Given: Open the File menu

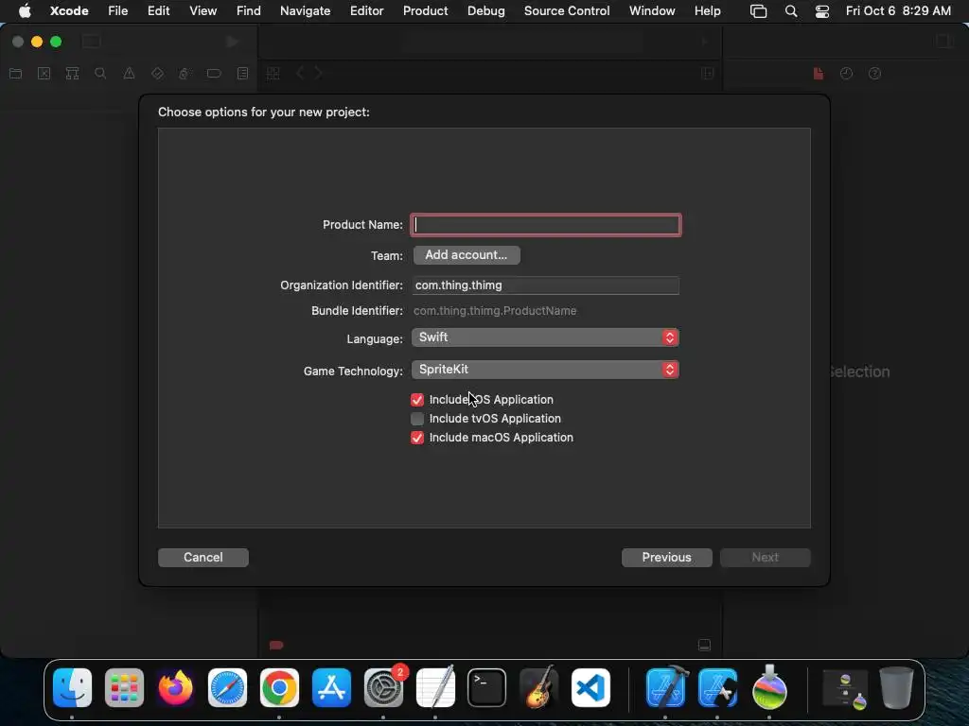Looking at the screenshot, I should (118, 10).
